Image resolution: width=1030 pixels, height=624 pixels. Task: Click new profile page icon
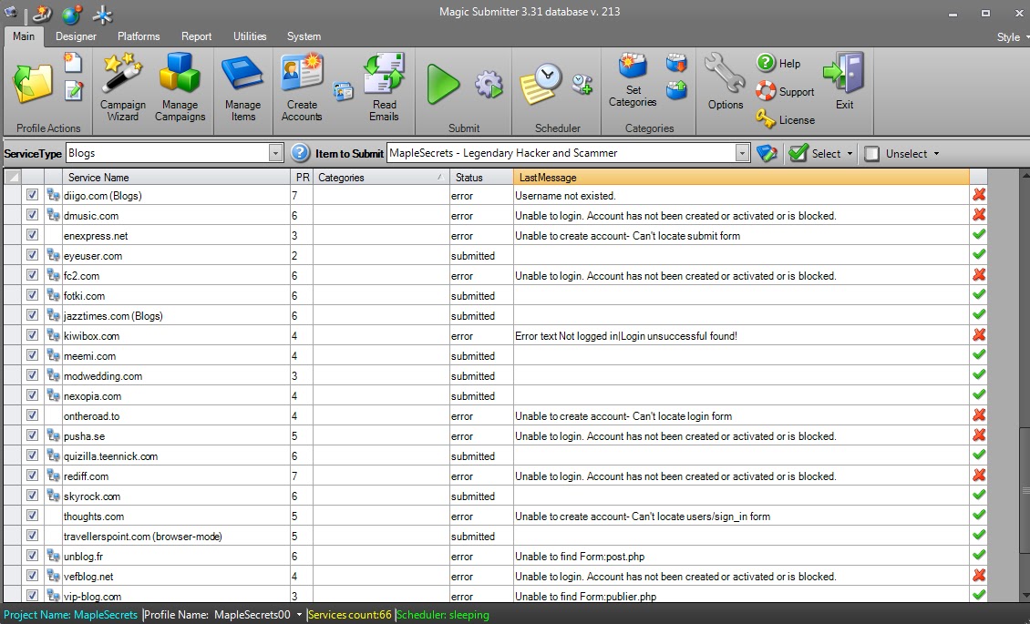[73, 62]
